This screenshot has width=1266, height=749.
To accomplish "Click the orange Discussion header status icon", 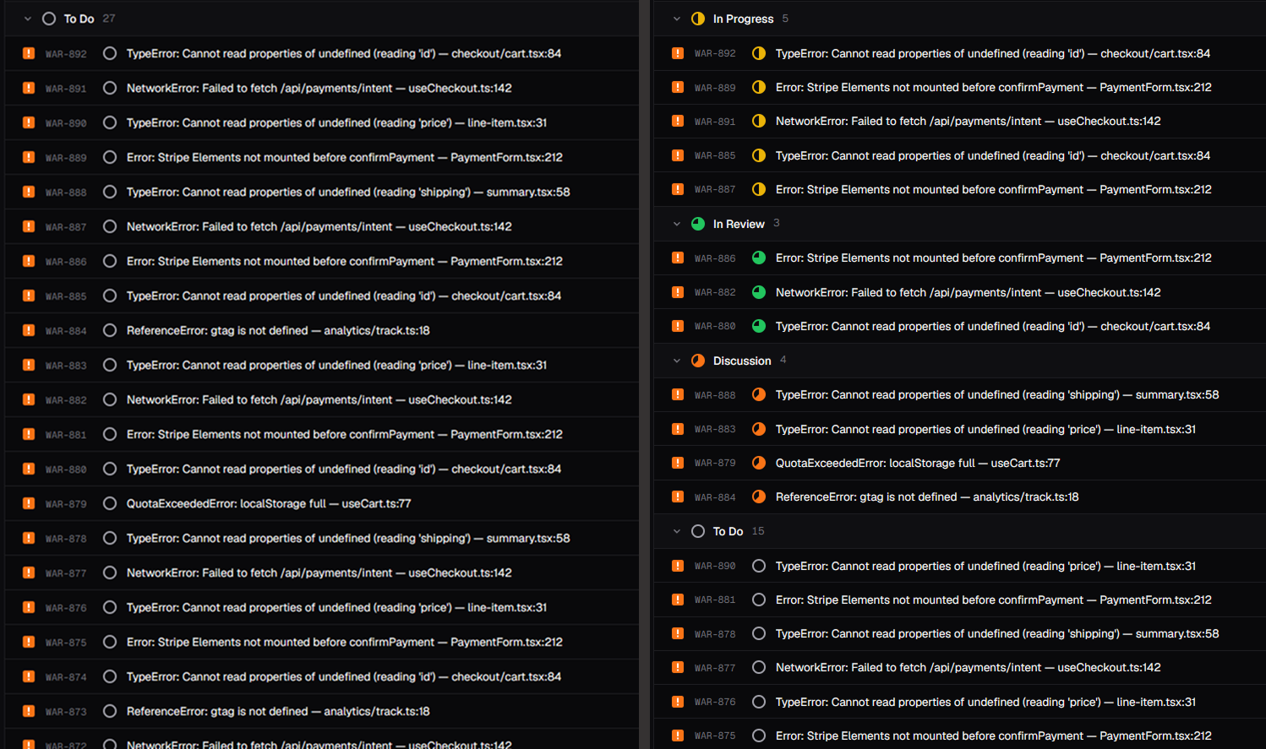I will click(698, 361).
